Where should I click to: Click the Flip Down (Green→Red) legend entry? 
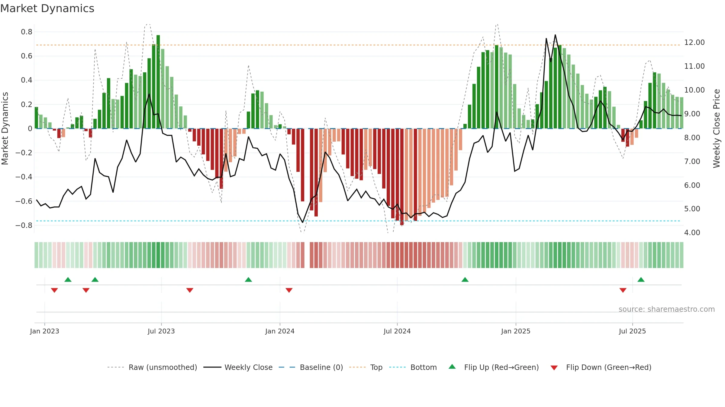[x=601, y=367]
